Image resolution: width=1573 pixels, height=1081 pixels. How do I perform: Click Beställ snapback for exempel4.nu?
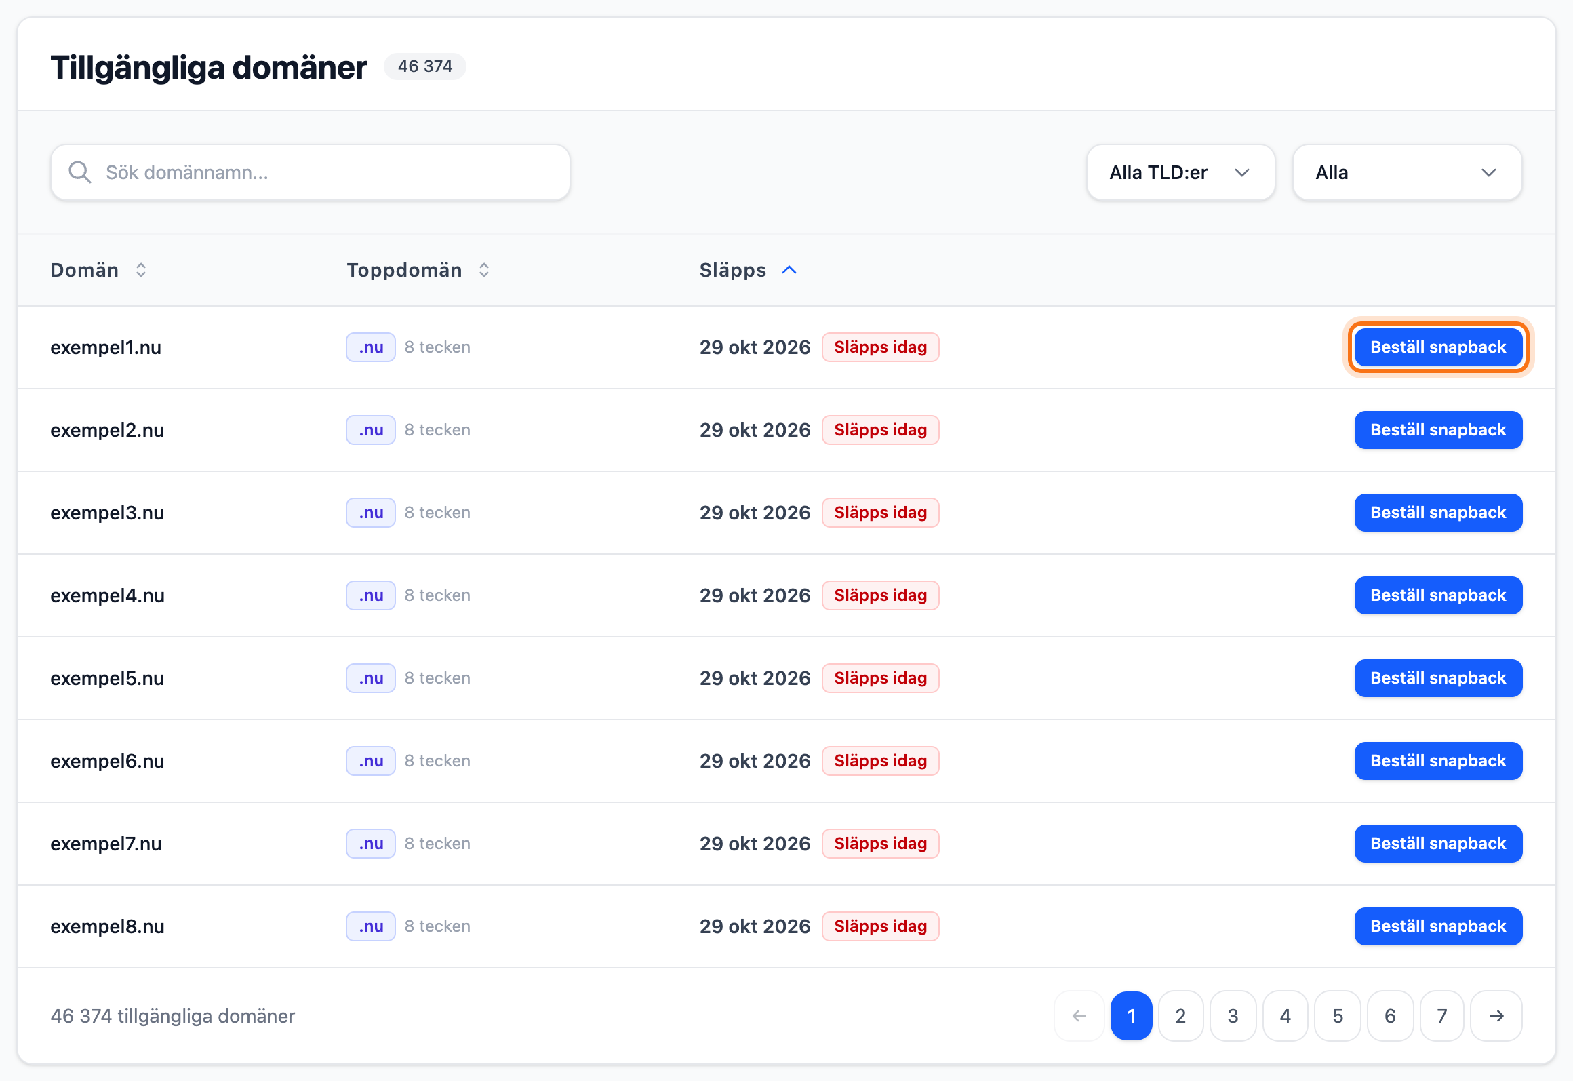coord(1438,595)
